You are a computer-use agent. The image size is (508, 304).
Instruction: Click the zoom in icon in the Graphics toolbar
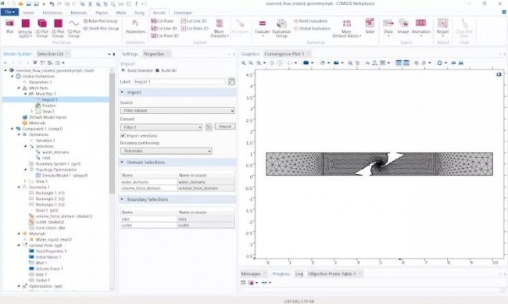click(x=243, y=63)
